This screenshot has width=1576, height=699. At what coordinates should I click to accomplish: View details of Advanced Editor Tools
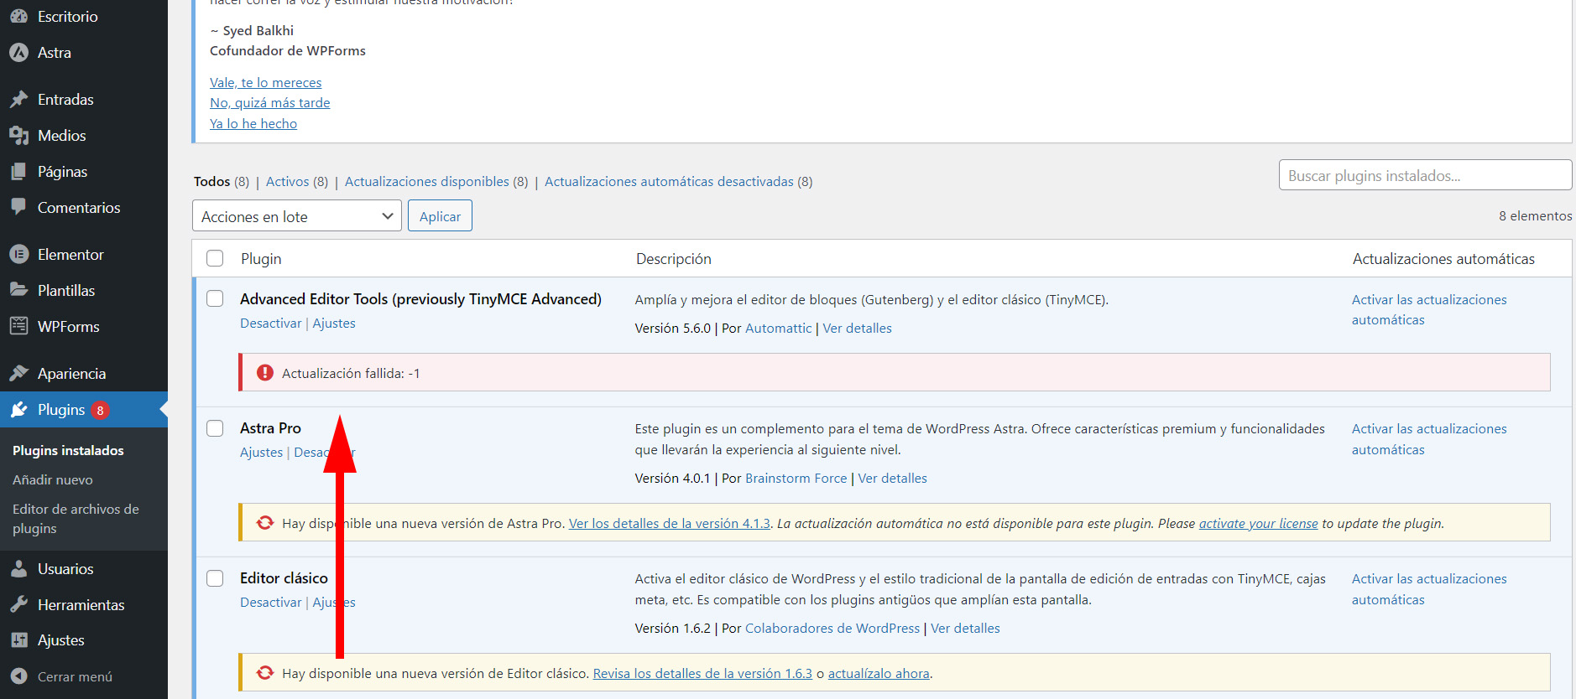coord(857,328)
